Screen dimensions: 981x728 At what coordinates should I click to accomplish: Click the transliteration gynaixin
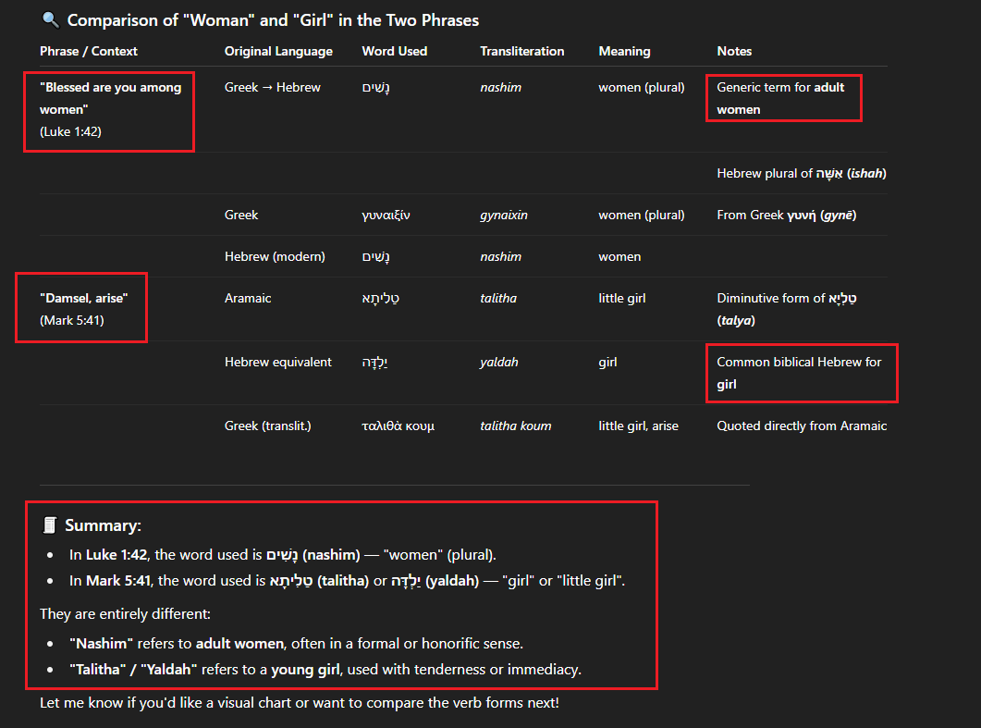[x=504, y=216]
